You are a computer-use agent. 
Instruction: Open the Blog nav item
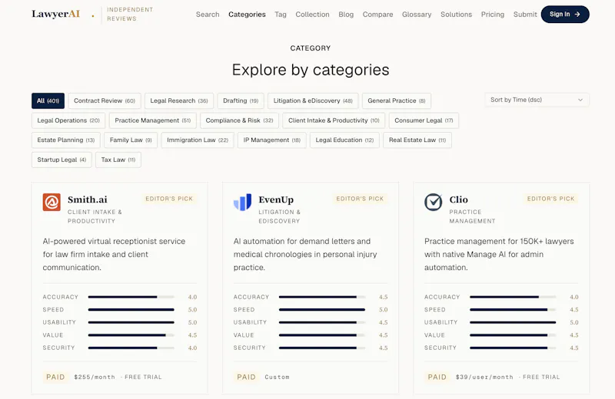346,14
